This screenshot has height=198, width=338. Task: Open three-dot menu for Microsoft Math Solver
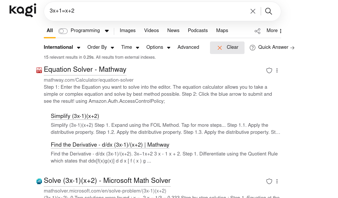tap(277, 181)
